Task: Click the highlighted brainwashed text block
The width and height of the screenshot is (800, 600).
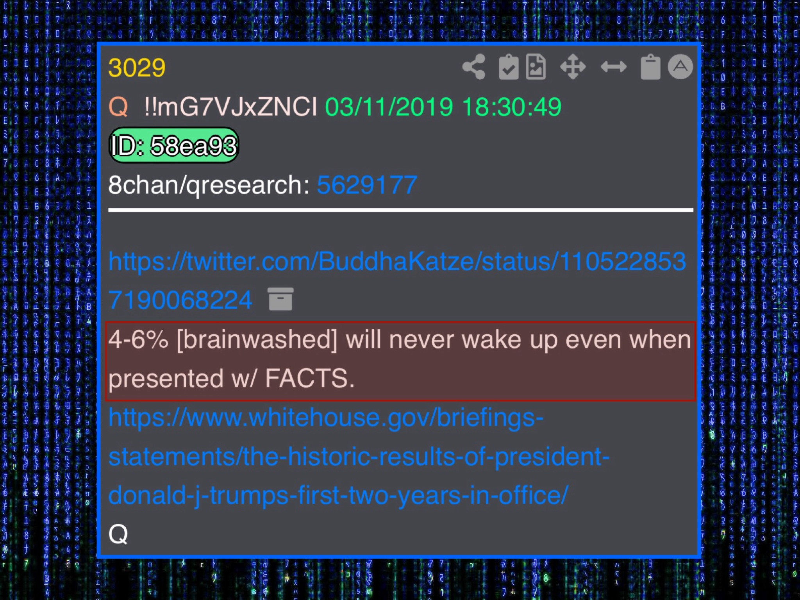Action: tap(400, 361)
